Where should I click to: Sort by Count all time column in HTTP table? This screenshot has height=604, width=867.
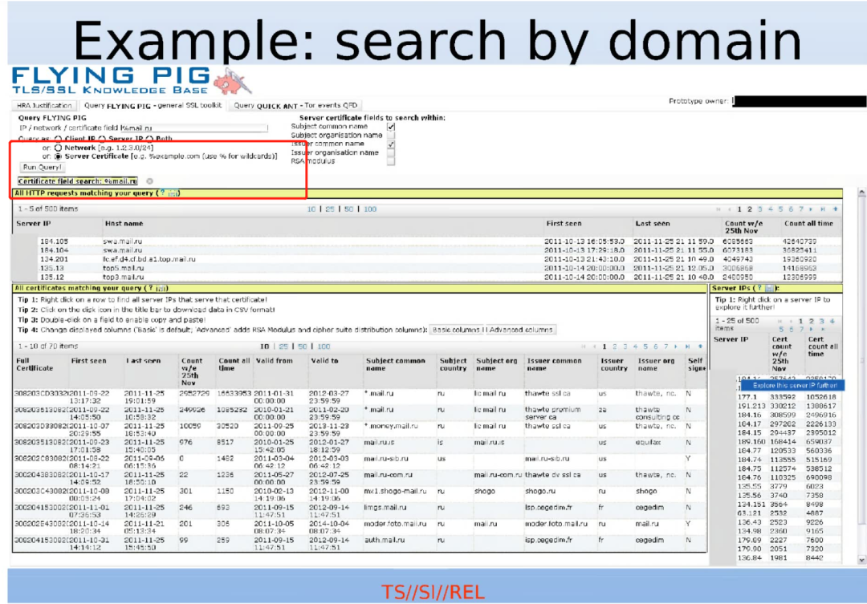(808, 224)
